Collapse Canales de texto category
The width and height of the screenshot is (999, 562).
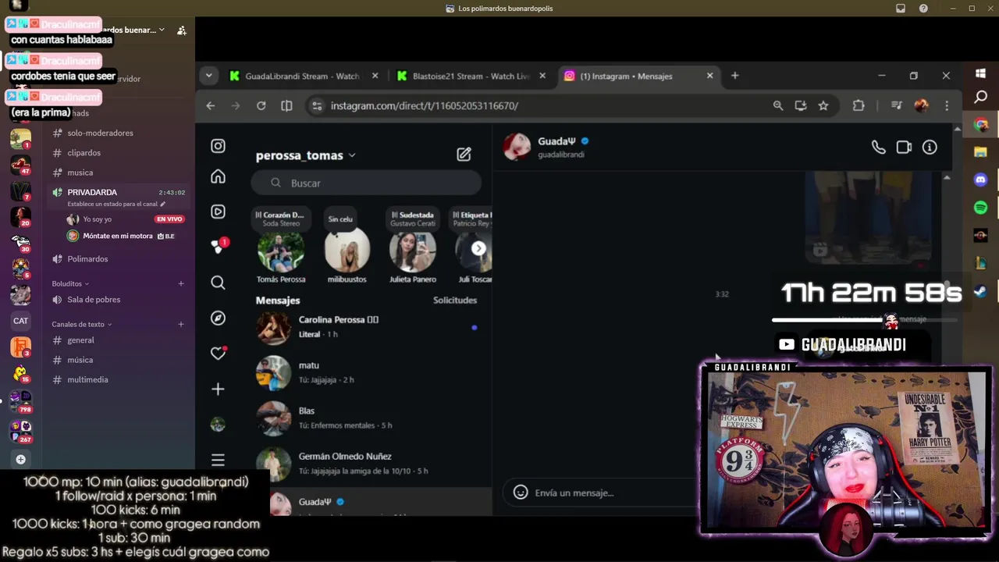coord(82,324)
